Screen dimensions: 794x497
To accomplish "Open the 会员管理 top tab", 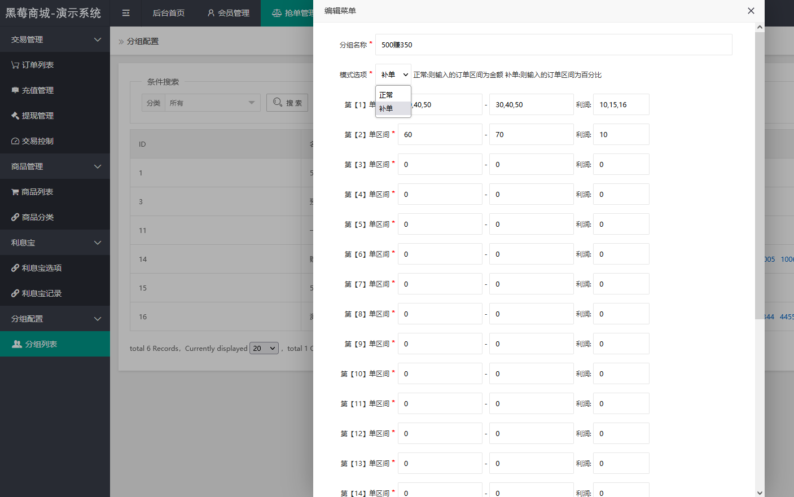I will [228, 13].
